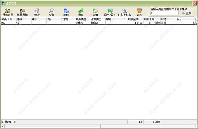The height and width of the screenshot is (129, 198).
Task: Refresh the list with 刷新 icon
Action: tap(81, 12)
